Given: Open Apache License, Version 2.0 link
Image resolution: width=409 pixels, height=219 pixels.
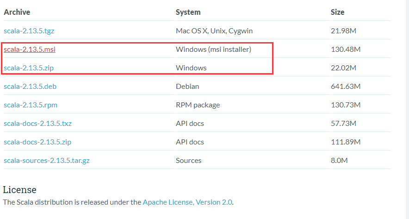Looking at the screenshot, I should [187, 202].
